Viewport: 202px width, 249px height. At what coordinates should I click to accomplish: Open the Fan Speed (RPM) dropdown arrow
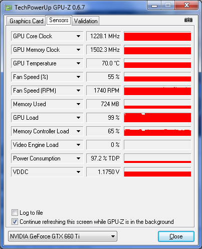(78, 91)
